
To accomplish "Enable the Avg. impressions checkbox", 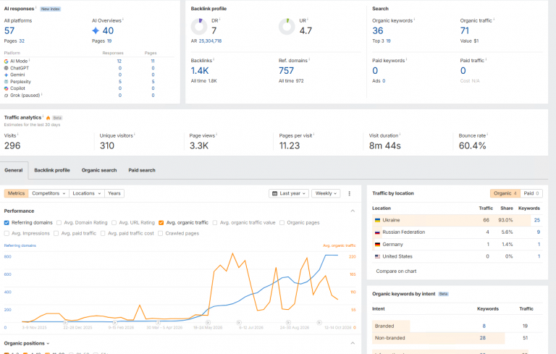I will [7, 233].
